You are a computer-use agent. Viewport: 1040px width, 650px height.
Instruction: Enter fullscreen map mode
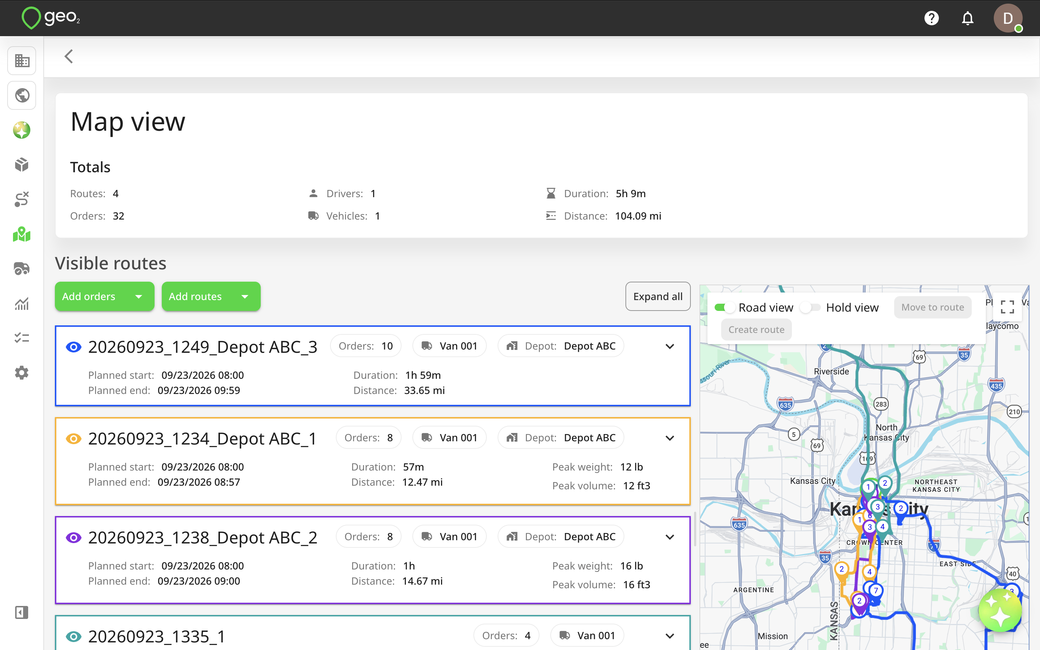tap(1007, 307)
